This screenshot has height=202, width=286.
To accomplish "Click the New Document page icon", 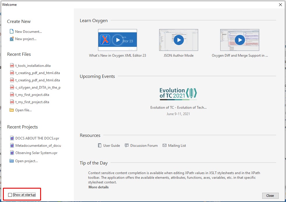I will 12,31.
